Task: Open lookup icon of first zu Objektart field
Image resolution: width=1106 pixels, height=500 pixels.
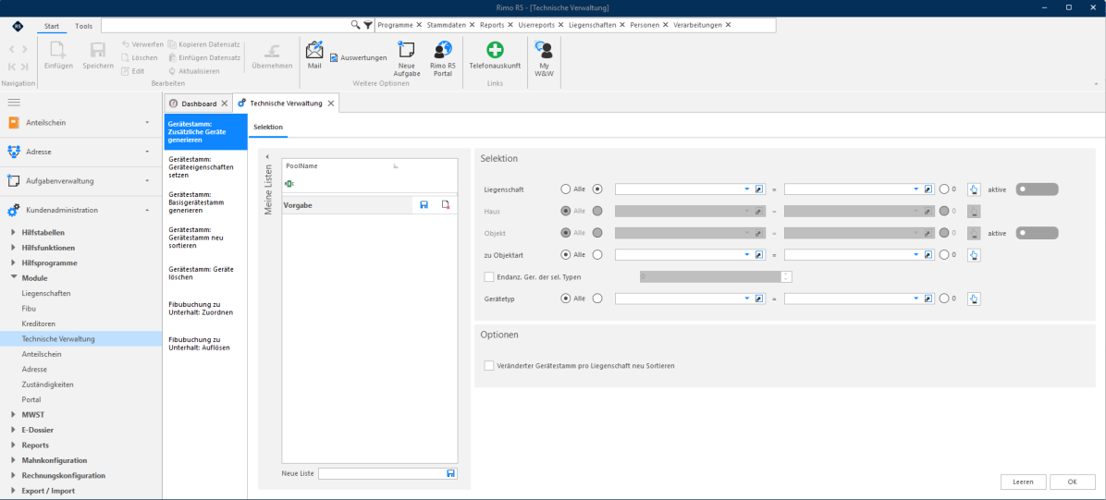Action: (759, 254)
